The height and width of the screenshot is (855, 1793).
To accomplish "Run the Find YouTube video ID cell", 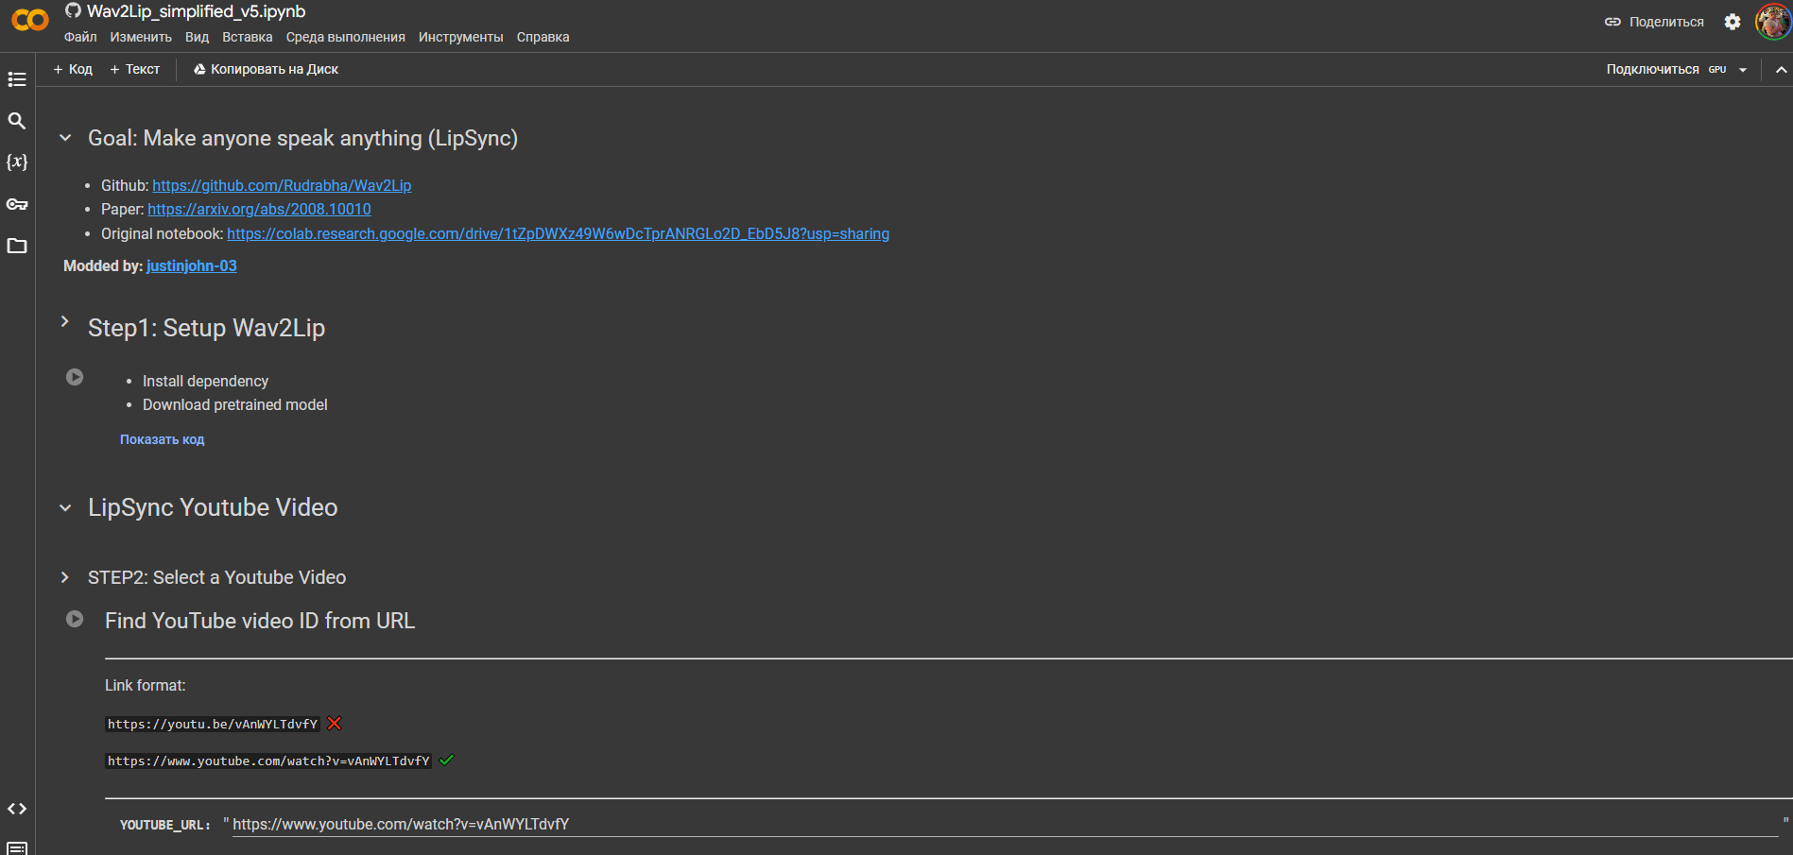I will click(x=75, y=619).
